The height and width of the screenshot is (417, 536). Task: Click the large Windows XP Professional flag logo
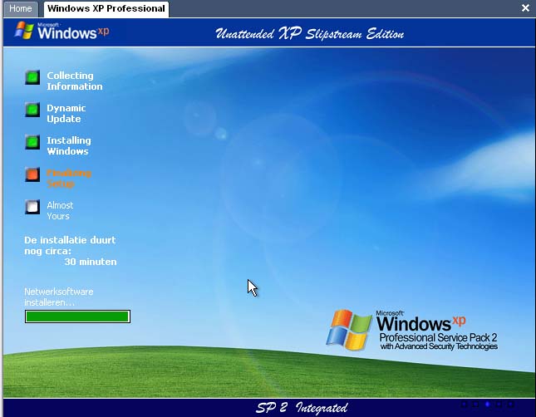pos(349,330)
